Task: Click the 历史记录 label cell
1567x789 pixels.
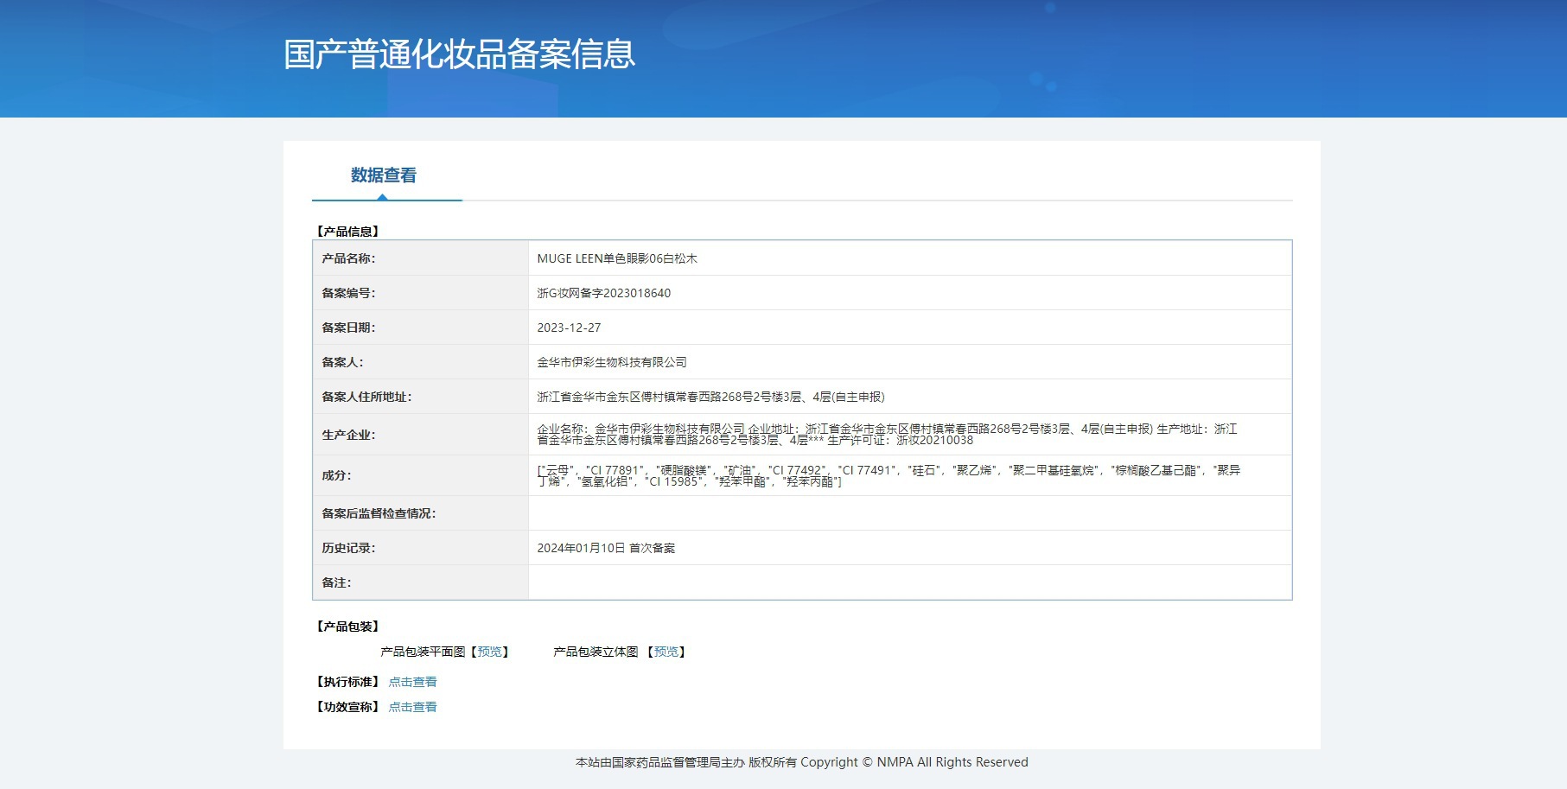Action: click(421, 548)
